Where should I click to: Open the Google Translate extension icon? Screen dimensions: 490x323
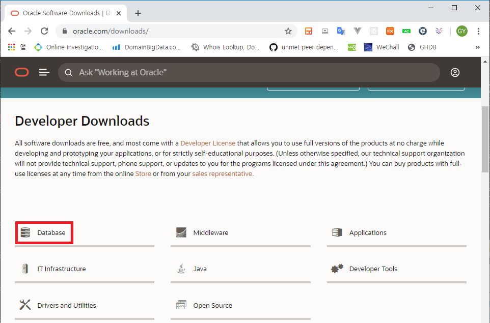tap(341, 31)
